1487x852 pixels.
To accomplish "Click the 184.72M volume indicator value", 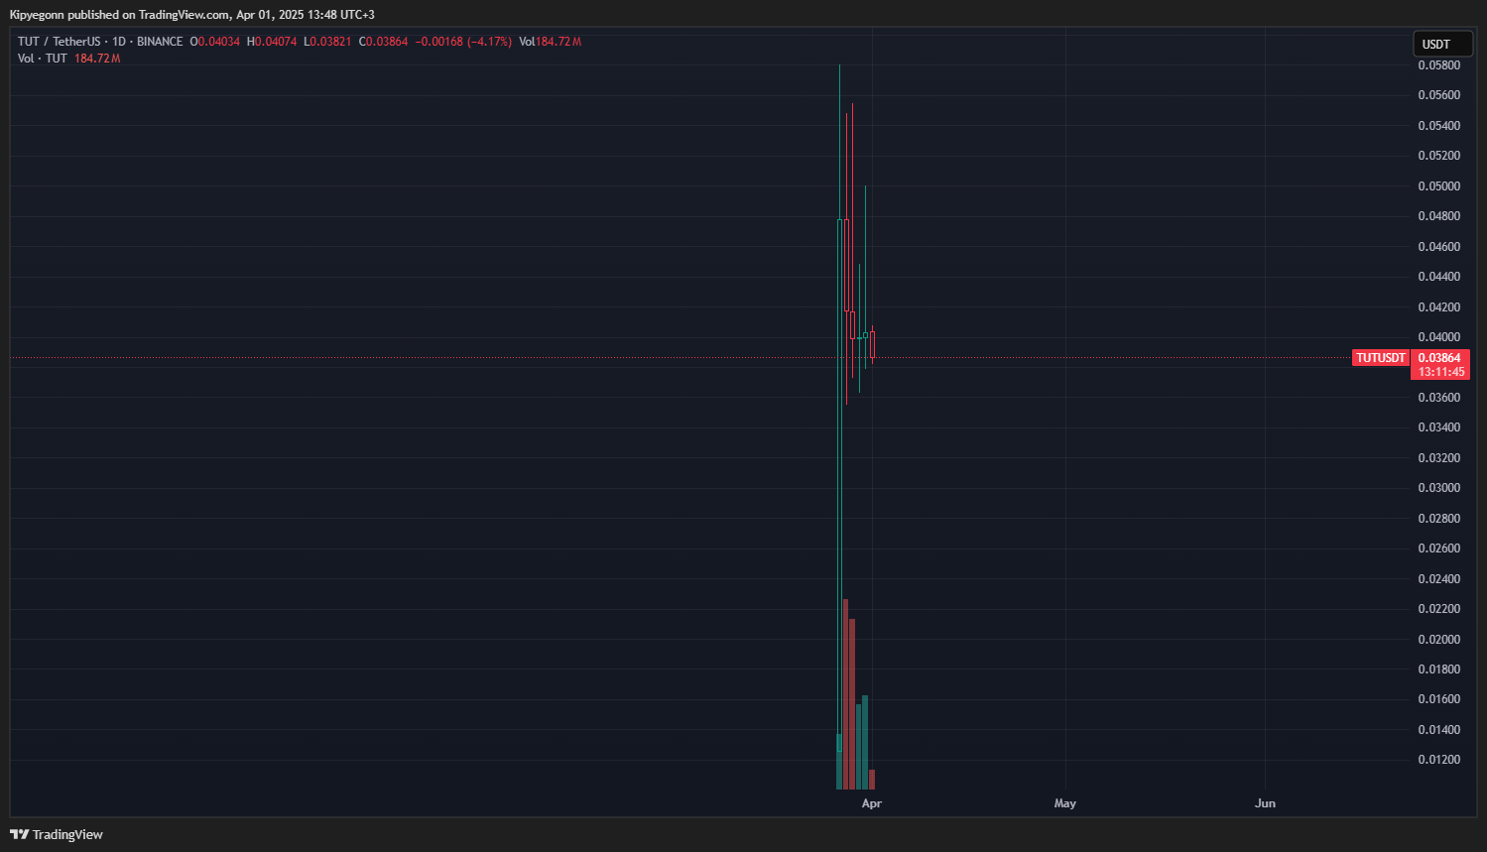I will pos(97,59).
